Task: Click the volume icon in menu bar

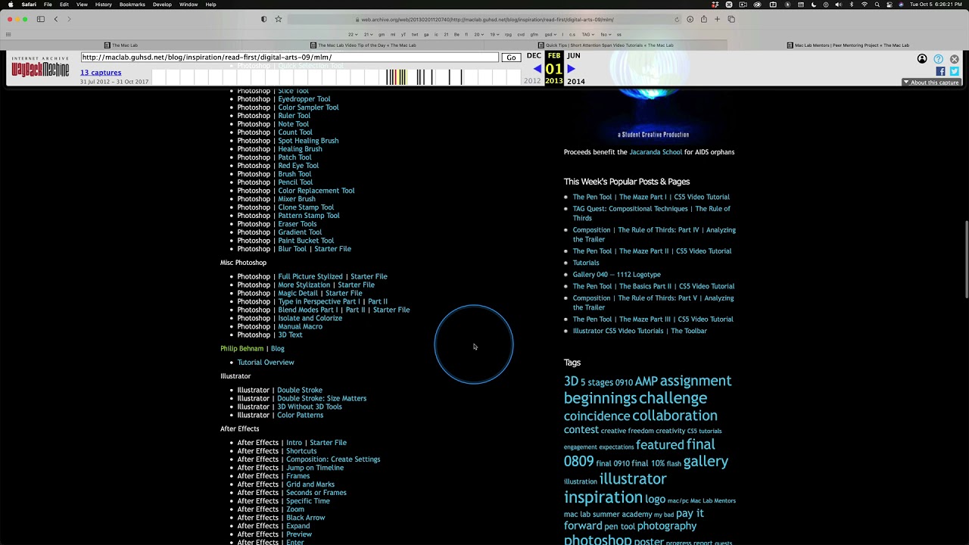Action: coord(838,5)
